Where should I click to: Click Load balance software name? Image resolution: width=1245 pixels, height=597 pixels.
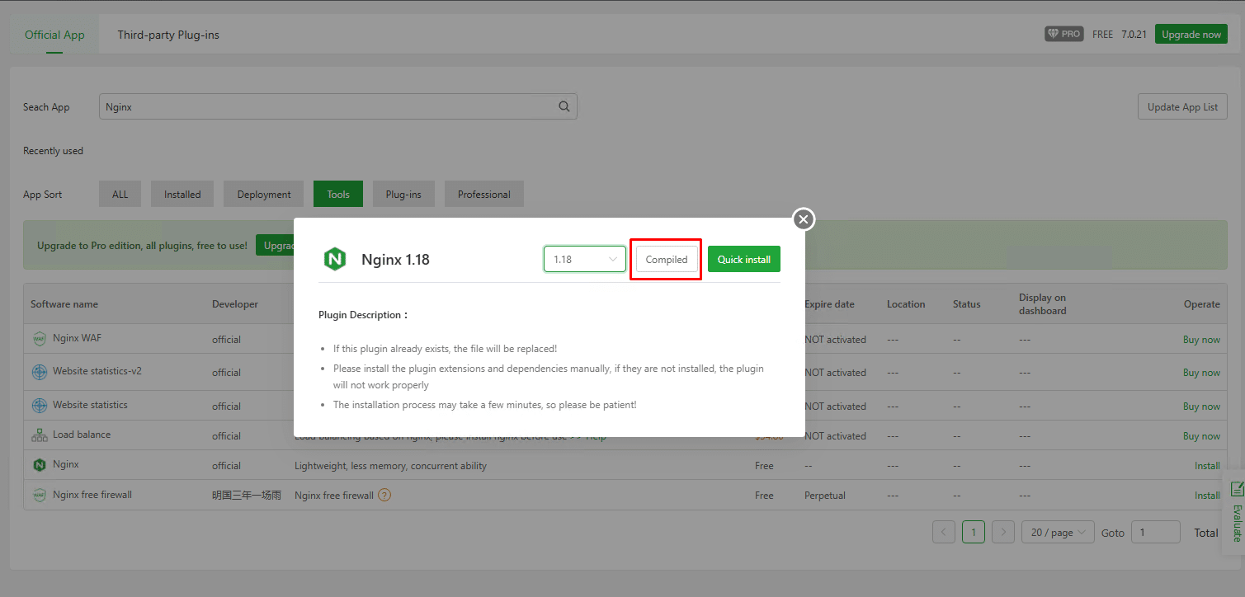tap(82, 435)
